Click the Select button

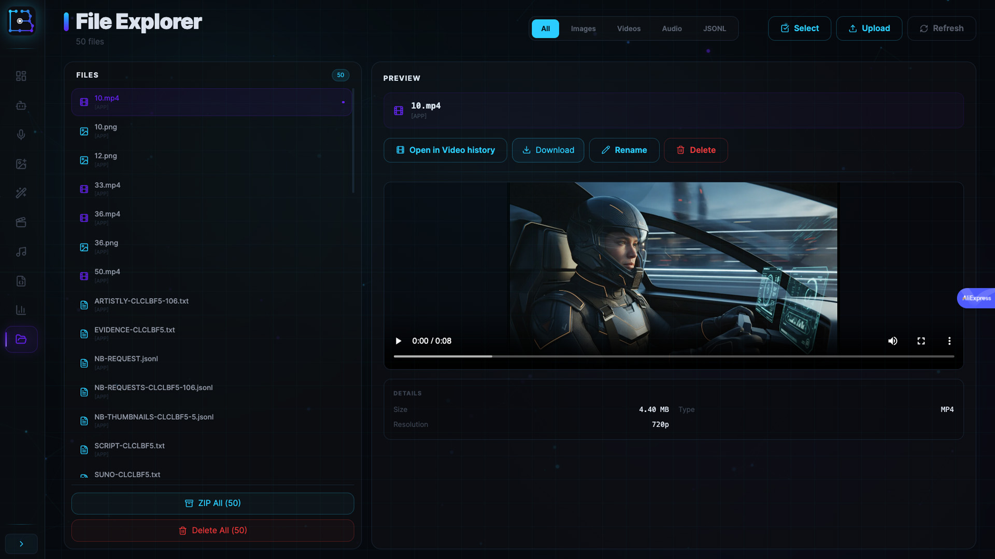point(800,28)
